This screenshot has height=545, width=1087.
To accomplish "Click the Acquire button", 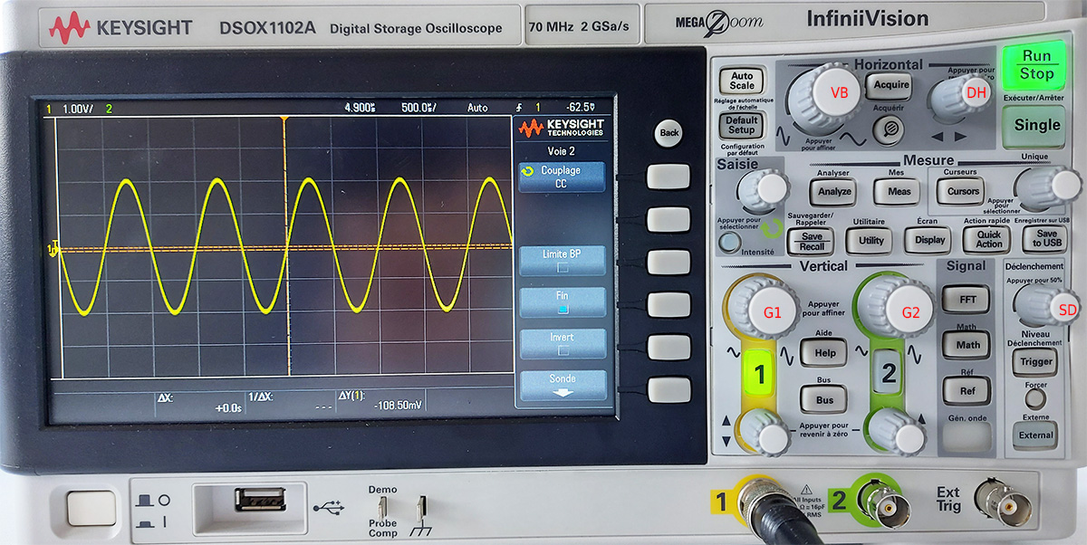I will (889, 85).
